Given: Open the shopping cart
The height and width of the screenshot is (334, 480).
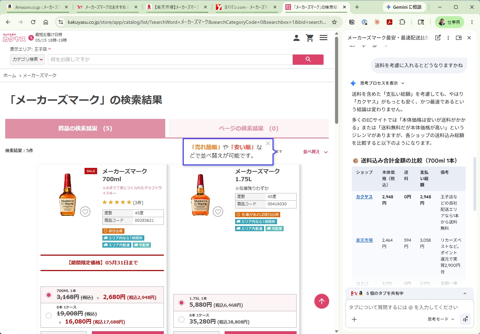Looking at the screenshot, I should (x=310, y=38).
